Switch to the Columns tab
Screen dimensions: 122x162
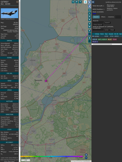[x=111, y=17]
